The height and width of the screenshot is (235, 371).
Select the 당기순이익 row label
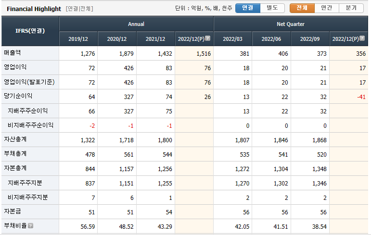18,96
